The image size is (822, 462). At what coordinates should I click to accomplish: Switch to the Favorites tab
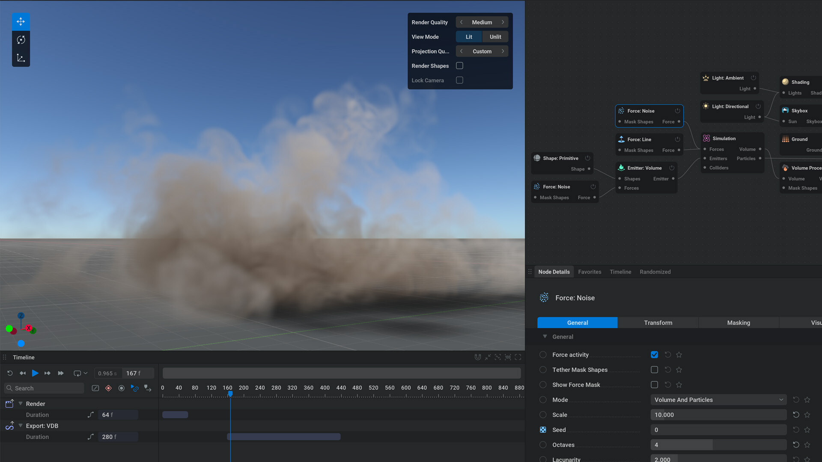[x=590, y=272]
